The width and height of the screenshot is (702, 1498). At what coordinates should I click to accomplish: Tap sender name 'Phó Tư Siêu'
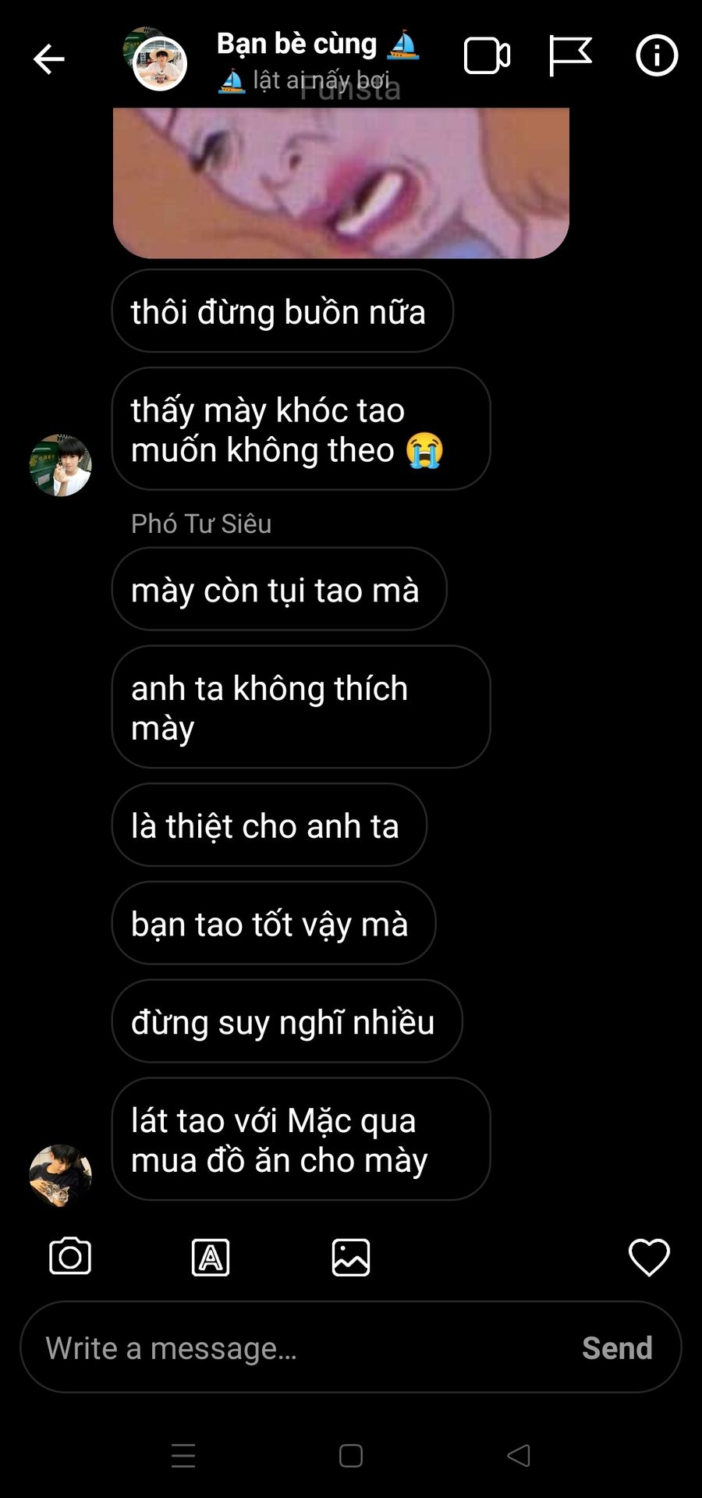201,524
